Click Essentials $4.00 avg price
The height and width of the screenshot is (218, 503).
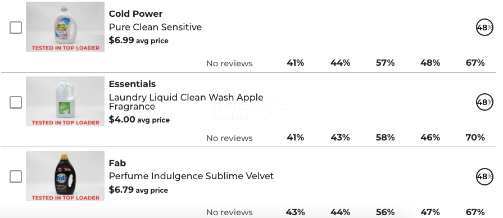tap(139, 120)
